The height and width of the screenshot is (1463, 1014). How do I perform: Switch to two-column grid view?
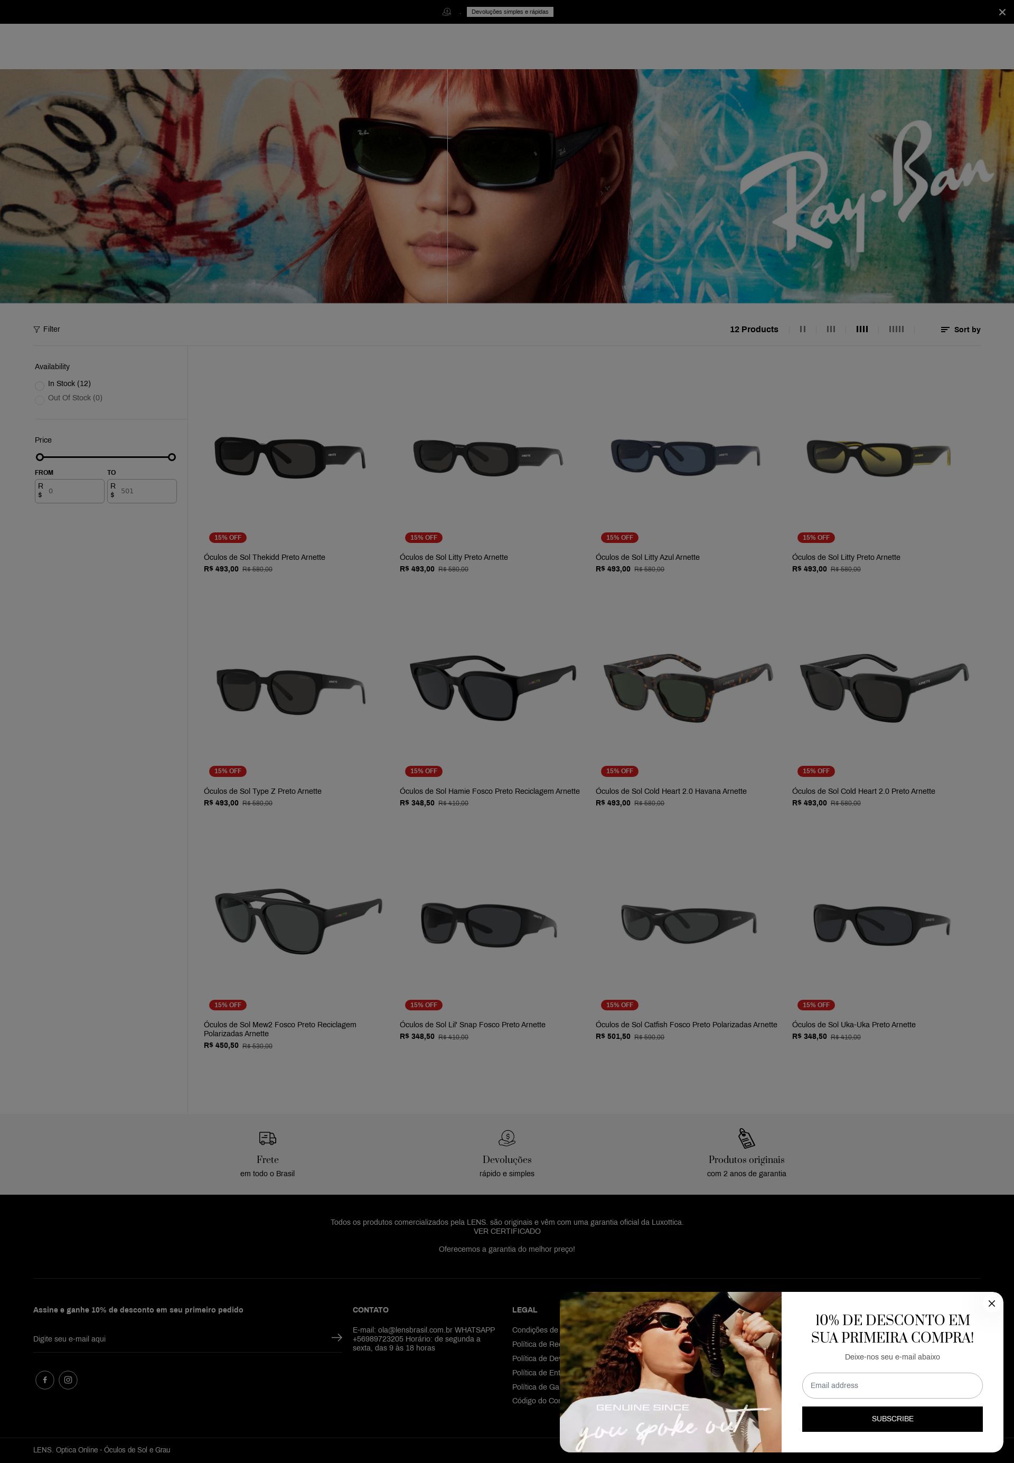point(802,329)
